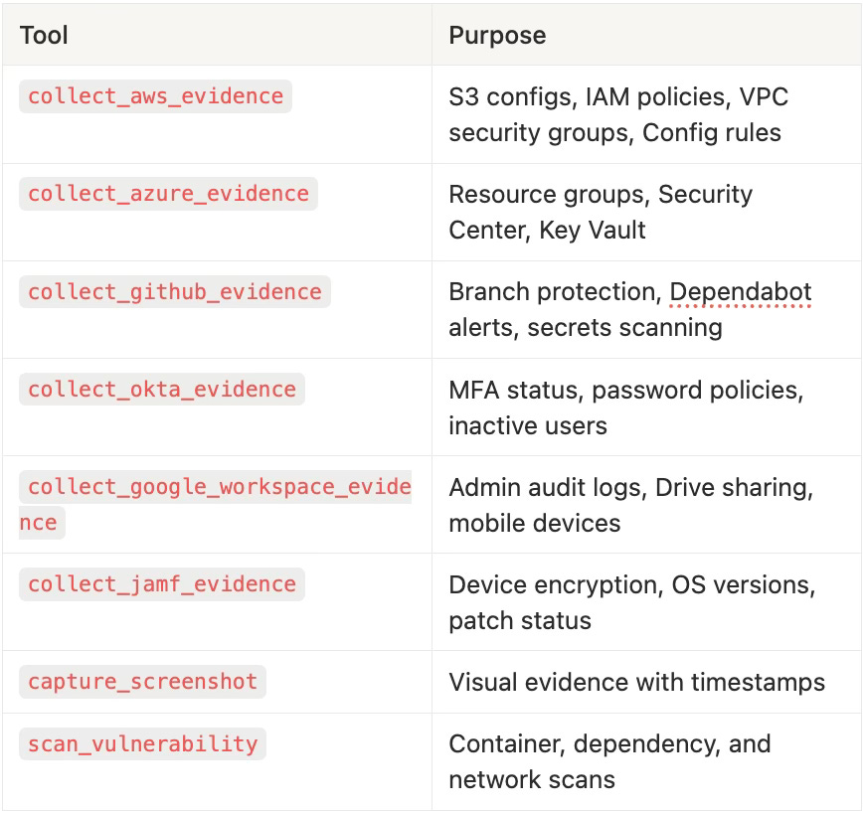The height and width of the screenshot is (813, 863).
Task: Select the collect_okta_evidence code label
Action: pyautogui.click(x=161, y=389)
